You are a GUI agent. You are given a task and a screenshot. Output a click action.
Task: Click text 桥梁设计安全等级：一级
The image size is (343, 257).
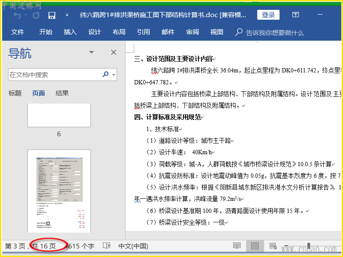tap(192, 222)
